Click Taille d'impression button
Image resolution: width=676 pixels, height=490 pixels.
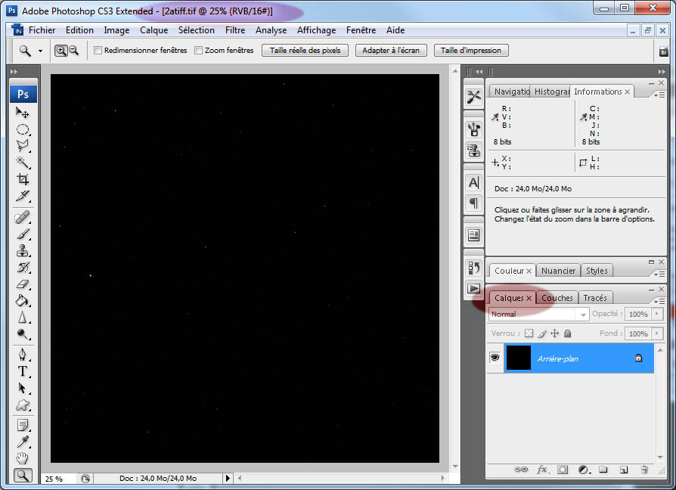coord(471,51)
